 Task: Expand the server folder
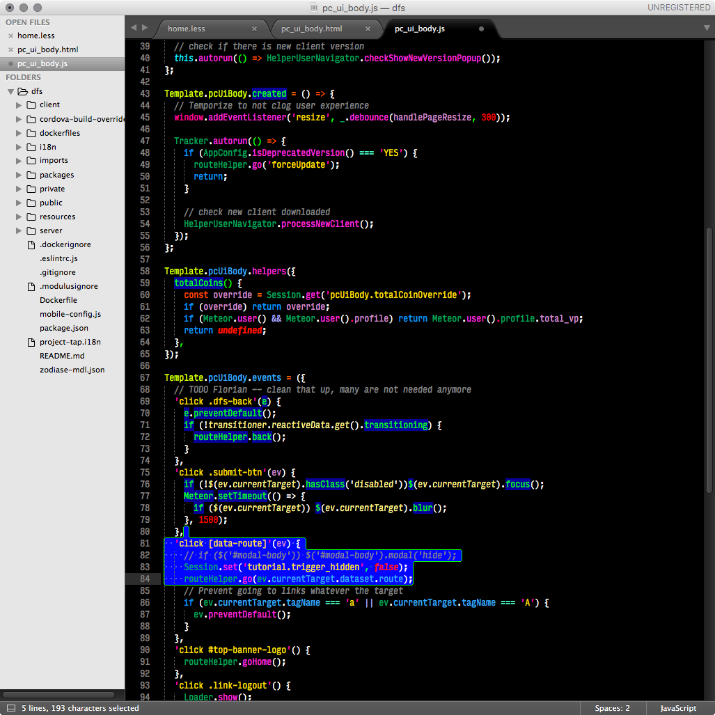19,230
